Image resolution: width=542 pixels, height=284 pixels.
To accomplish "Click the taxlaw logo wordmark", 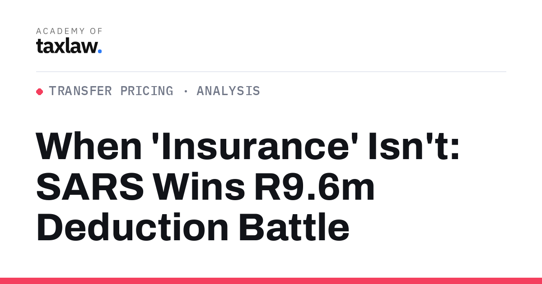I will point(69,46).
